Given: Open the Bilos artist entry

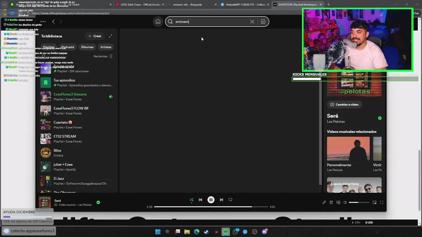Looking at the screenshot, I should [77, 153].
